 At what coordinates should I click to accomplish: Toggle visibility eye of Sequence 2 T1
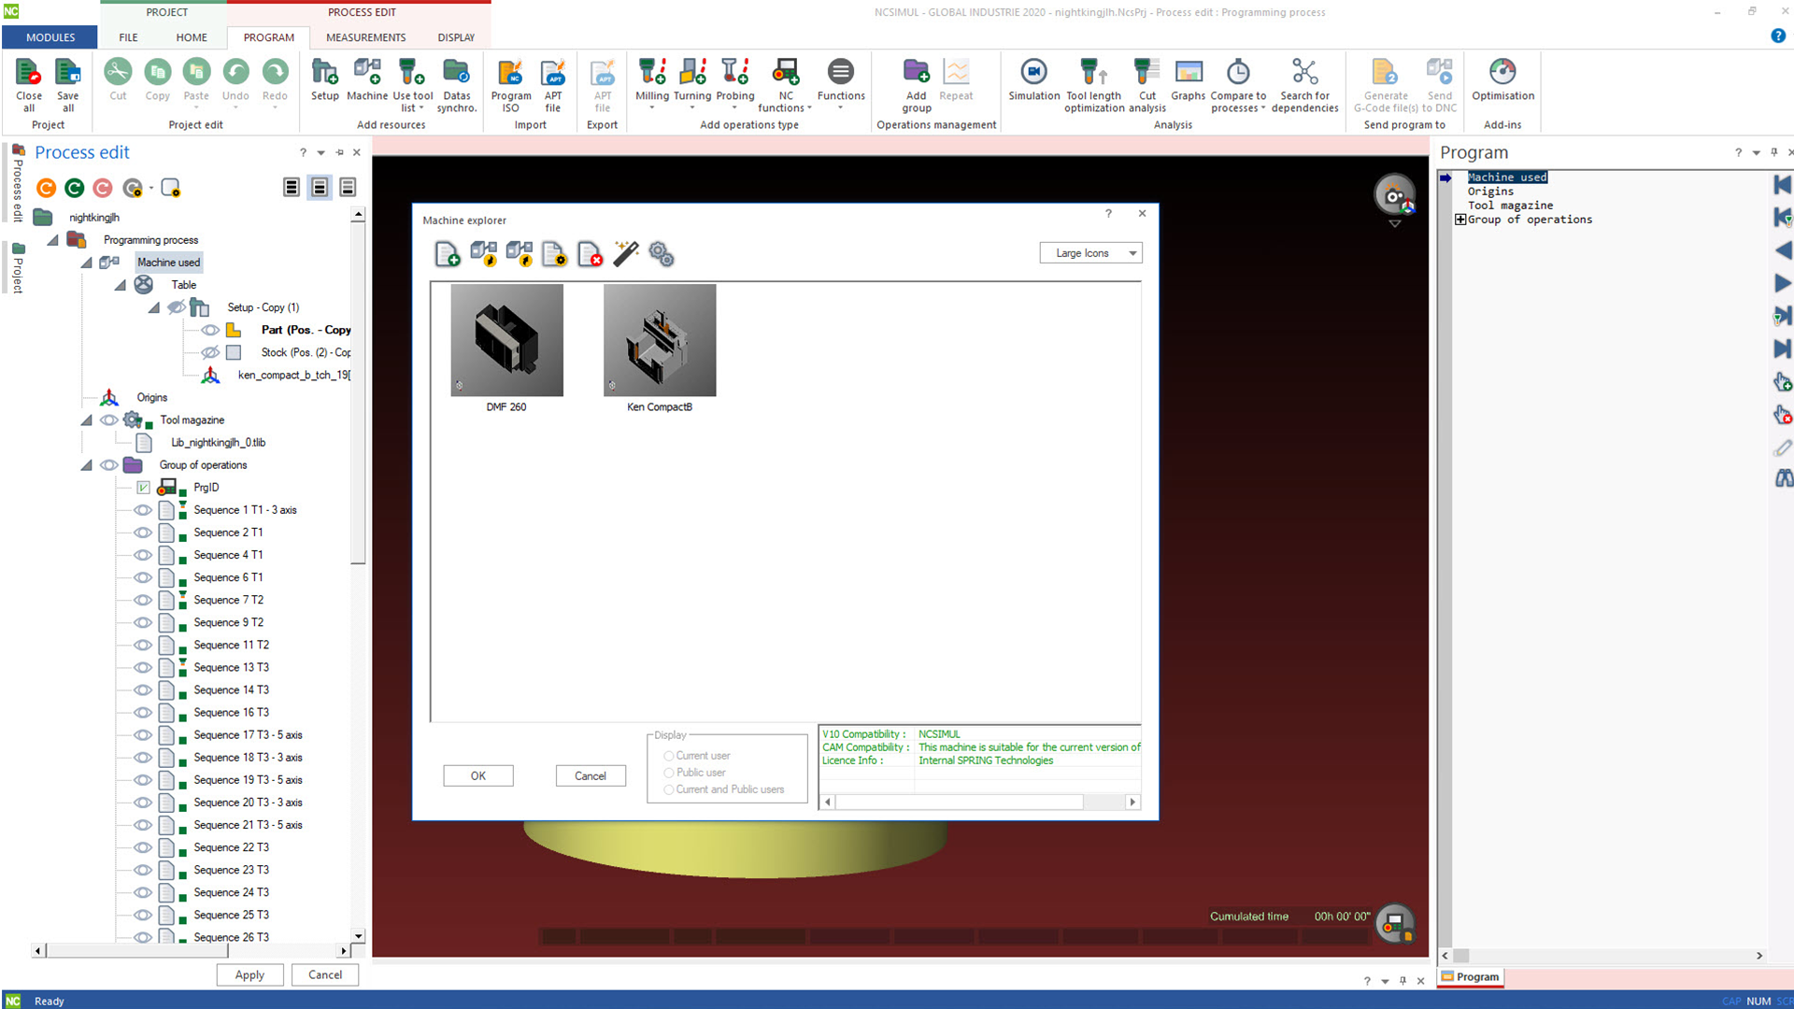click(142, 533)
